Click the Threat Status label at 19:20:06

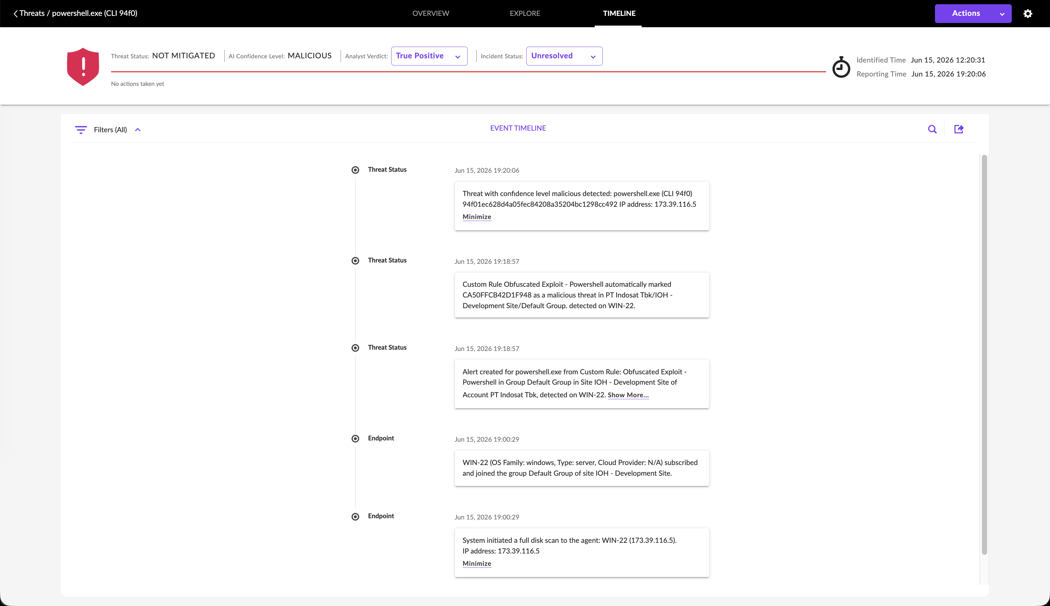click(x=387, y=170)
